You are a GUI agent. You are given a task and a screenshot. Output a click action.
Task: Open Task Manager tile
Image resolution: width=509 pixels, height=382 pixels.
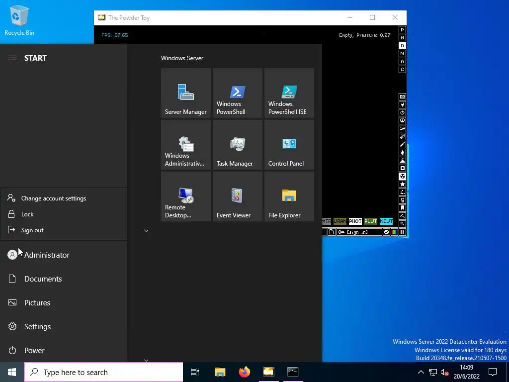[x=237, y=145]
